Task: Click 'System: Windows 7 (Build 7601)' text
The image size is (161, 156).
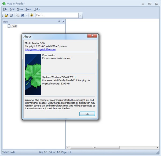Action: coord(59,77)
